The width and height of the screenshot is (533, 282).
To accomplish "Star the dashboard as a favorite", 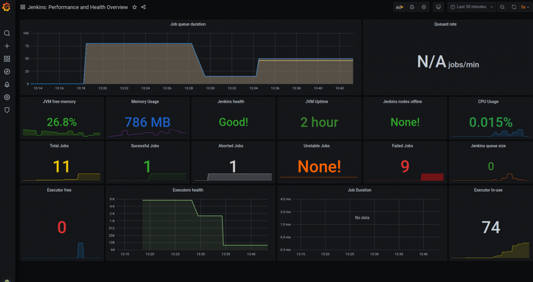I will tap(134, 7).
